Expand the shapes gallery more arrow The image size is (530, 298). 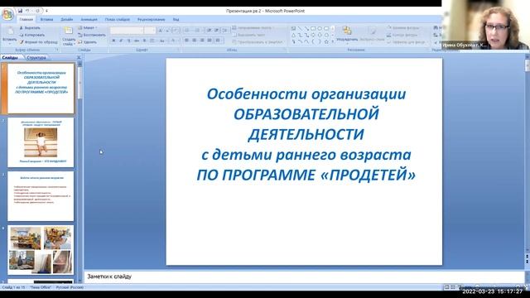coord(333,42)
